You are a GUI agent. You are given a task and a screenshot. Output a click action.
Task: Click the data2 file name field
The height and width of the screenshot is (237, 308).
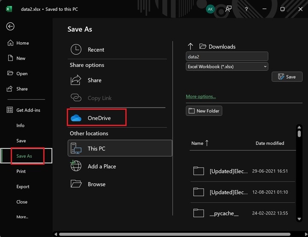[227, 56]
